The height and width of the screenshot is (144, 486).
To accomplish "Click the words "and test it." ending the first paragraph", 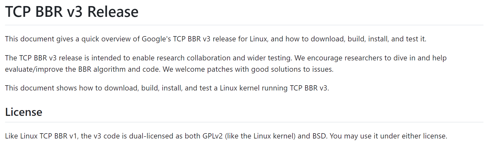I will click(409, 39).
